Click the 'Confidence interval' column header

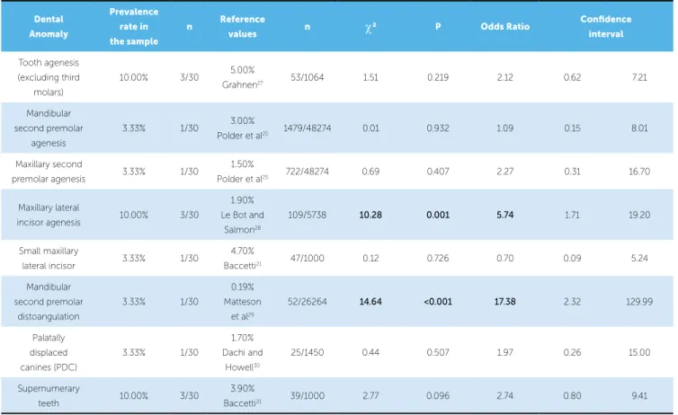click(606, 27)
